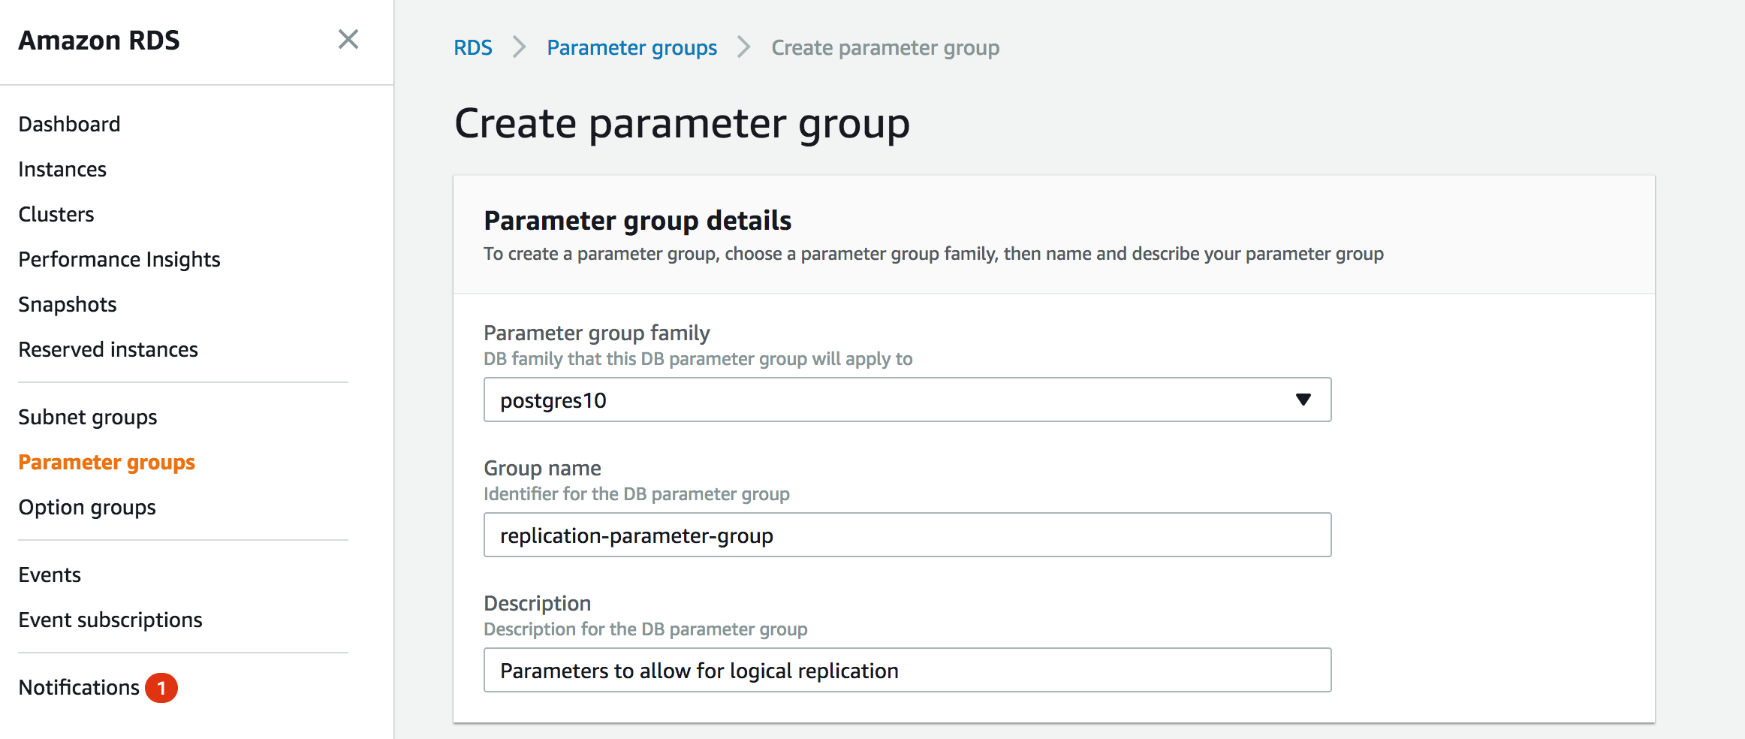Open Dashboard in the sidebar
This screenshot has width=1745, height=739.
(69, 124)
